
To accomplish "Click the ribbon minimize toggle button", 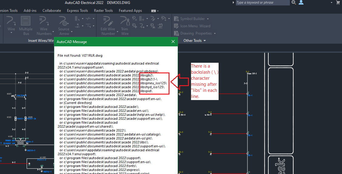I will pos(153,11).
